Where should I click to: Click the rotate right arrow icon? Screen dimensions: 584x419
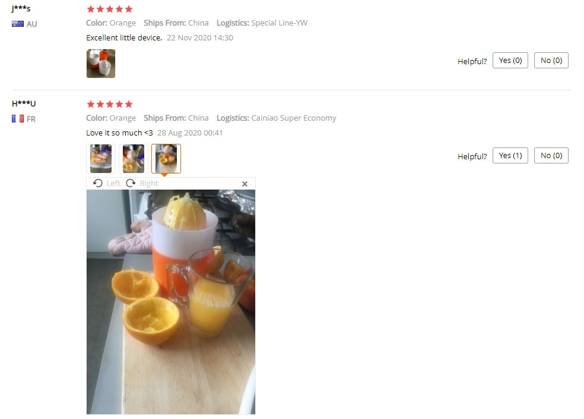(131, 183)
